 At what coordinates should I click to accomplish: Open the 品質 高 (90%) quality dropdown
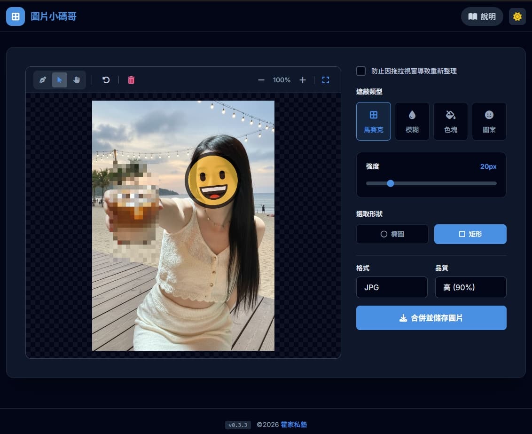tap(470, 287)
